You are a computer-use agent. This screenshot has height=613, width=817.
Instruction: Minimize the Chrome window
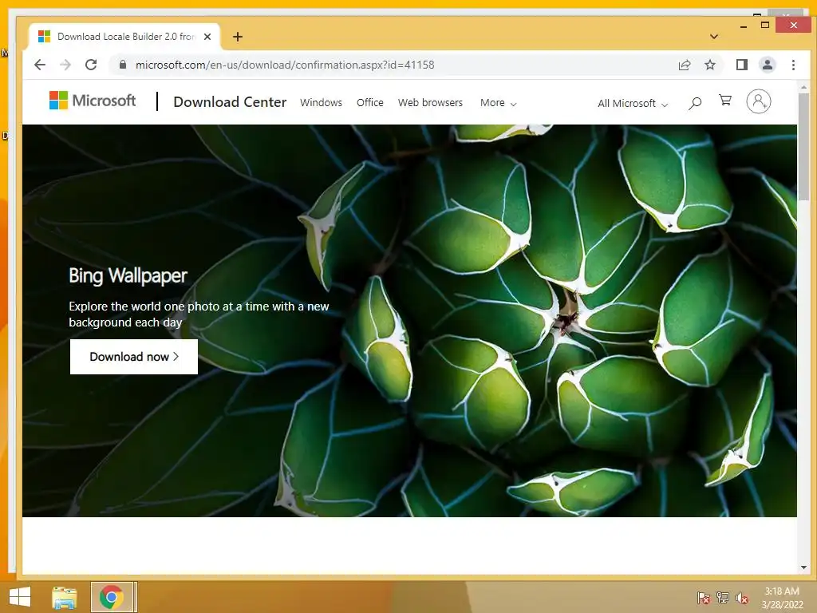(x=744, y=26)
